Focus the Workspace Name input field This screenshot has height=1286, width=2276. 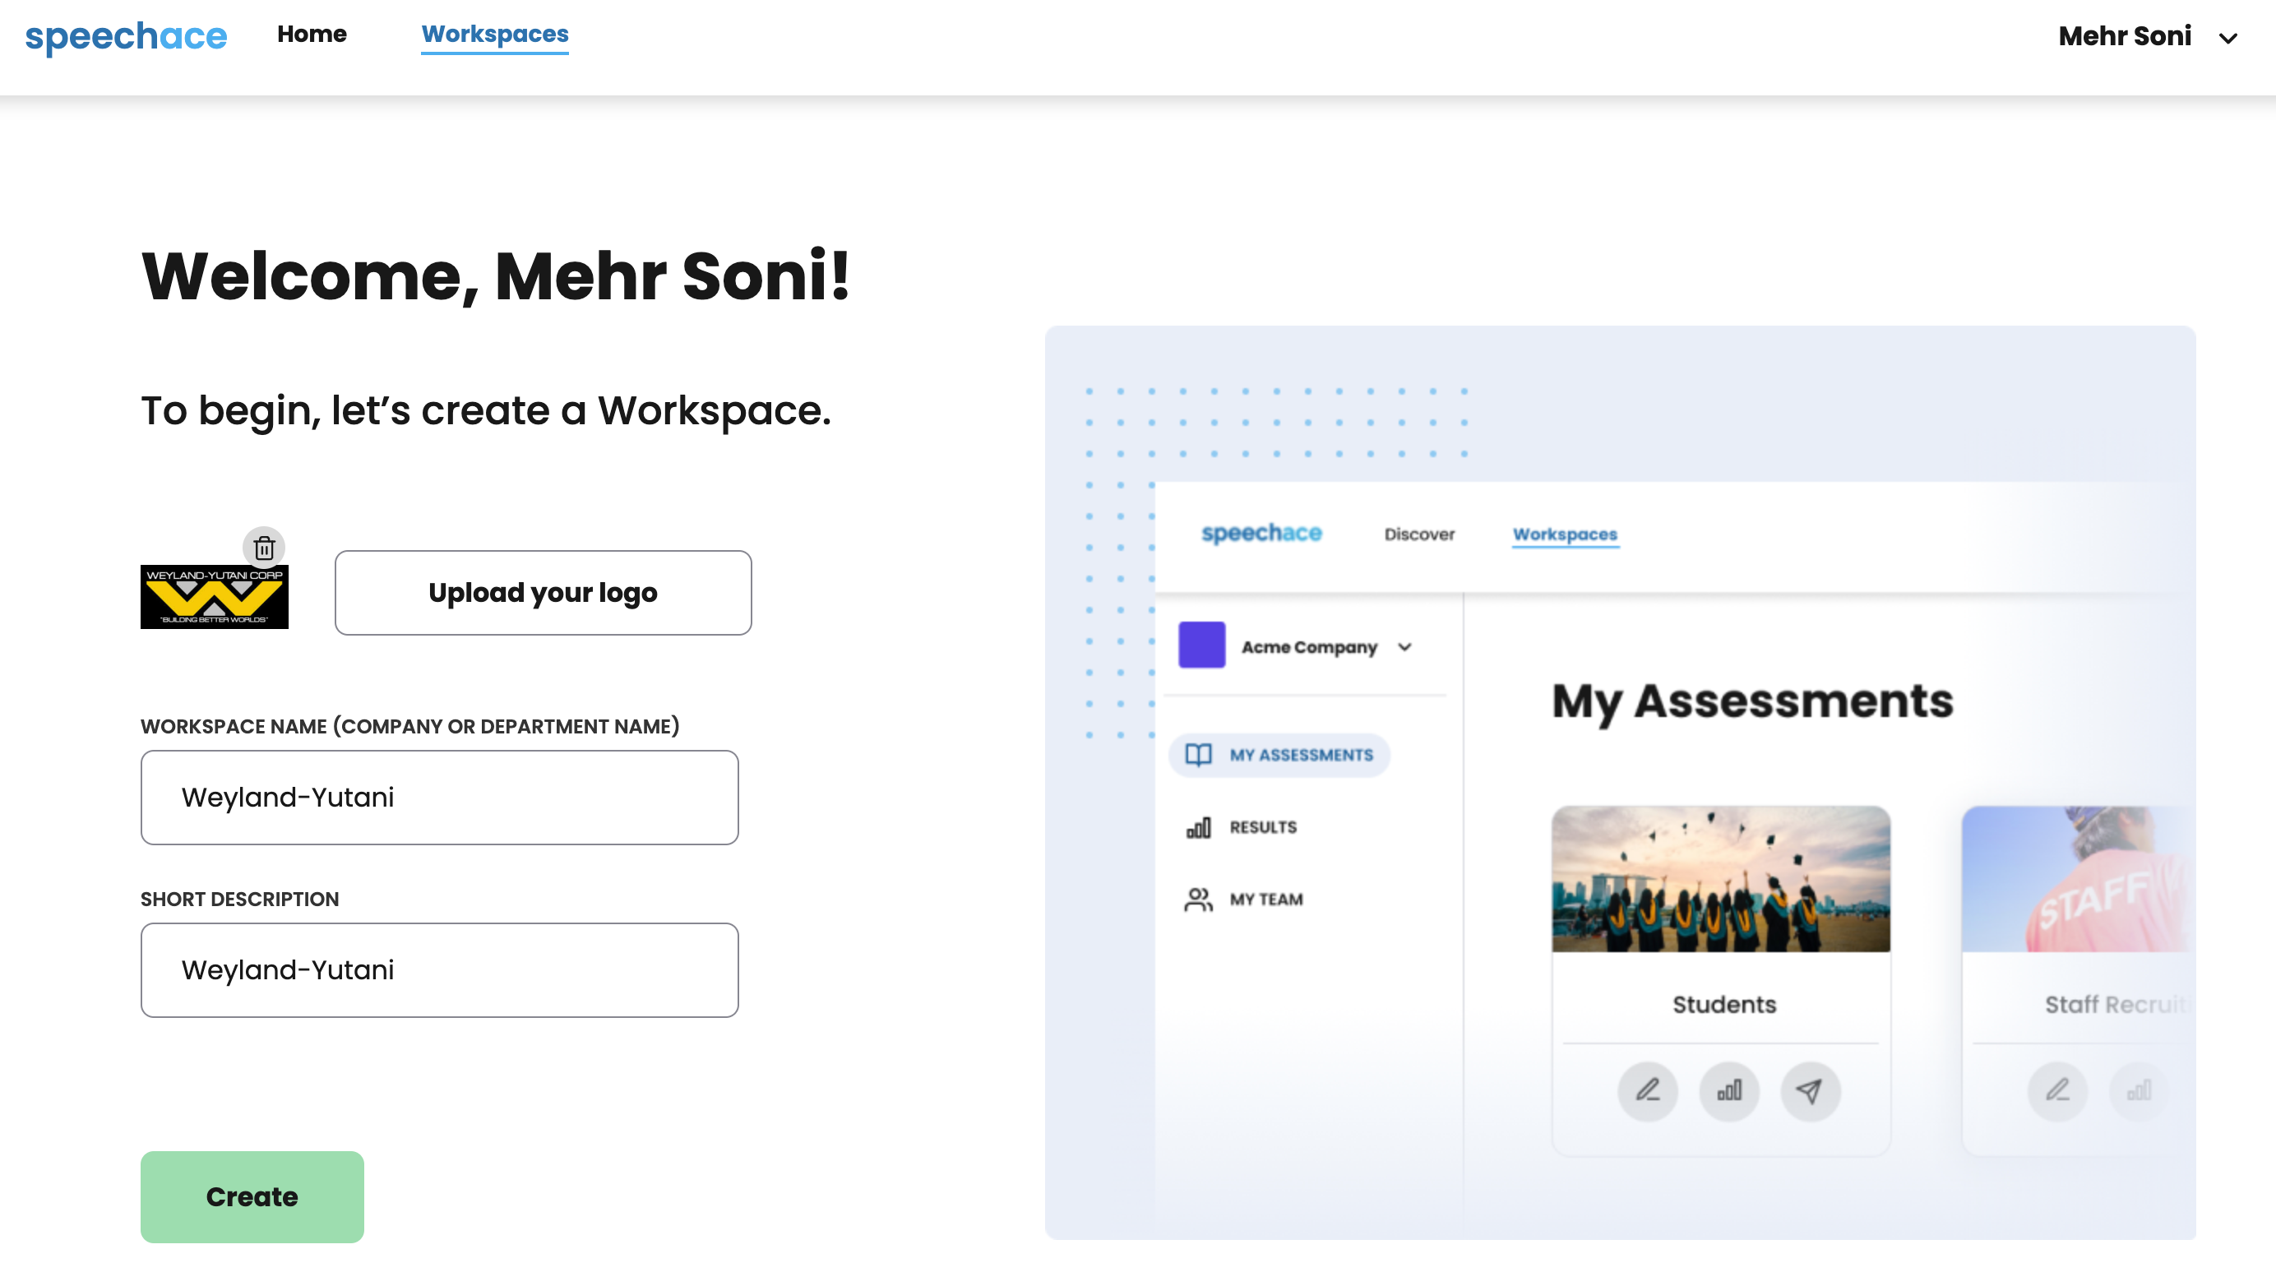pyautogui.click(x=439, y=798)
